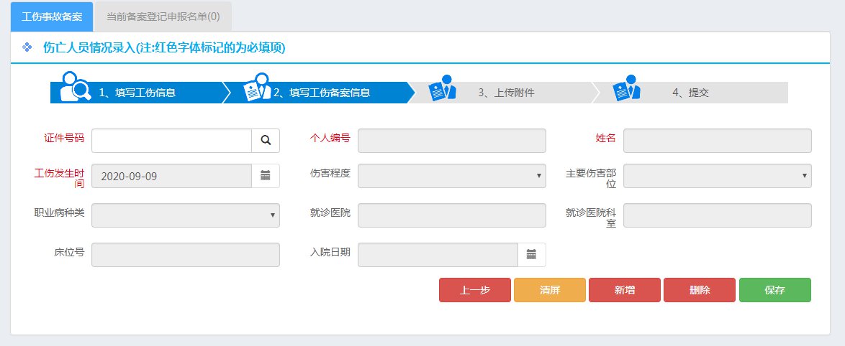This screenshot has width=845, height=346.
Task: Click the 入院日期 label
Action: coord(330,252)
